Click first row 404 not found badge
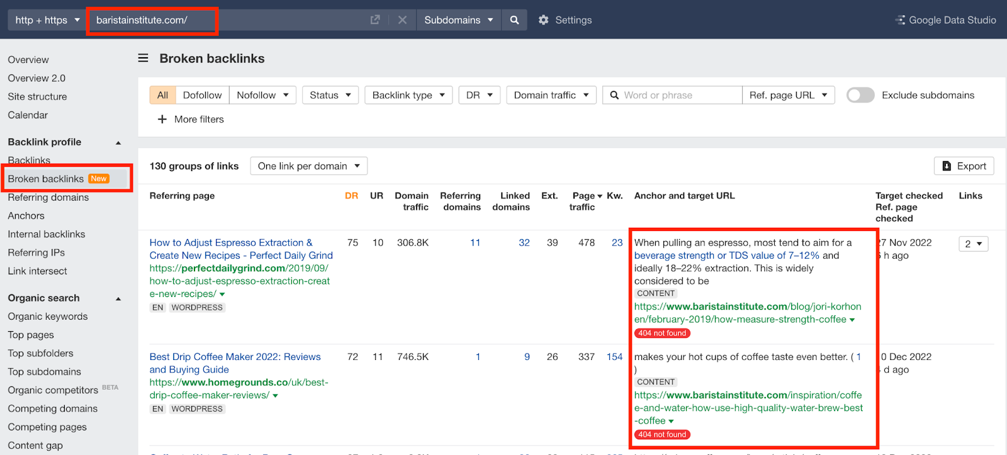The width and height of the screenshot is (1007, 455). tap(662, 334)
